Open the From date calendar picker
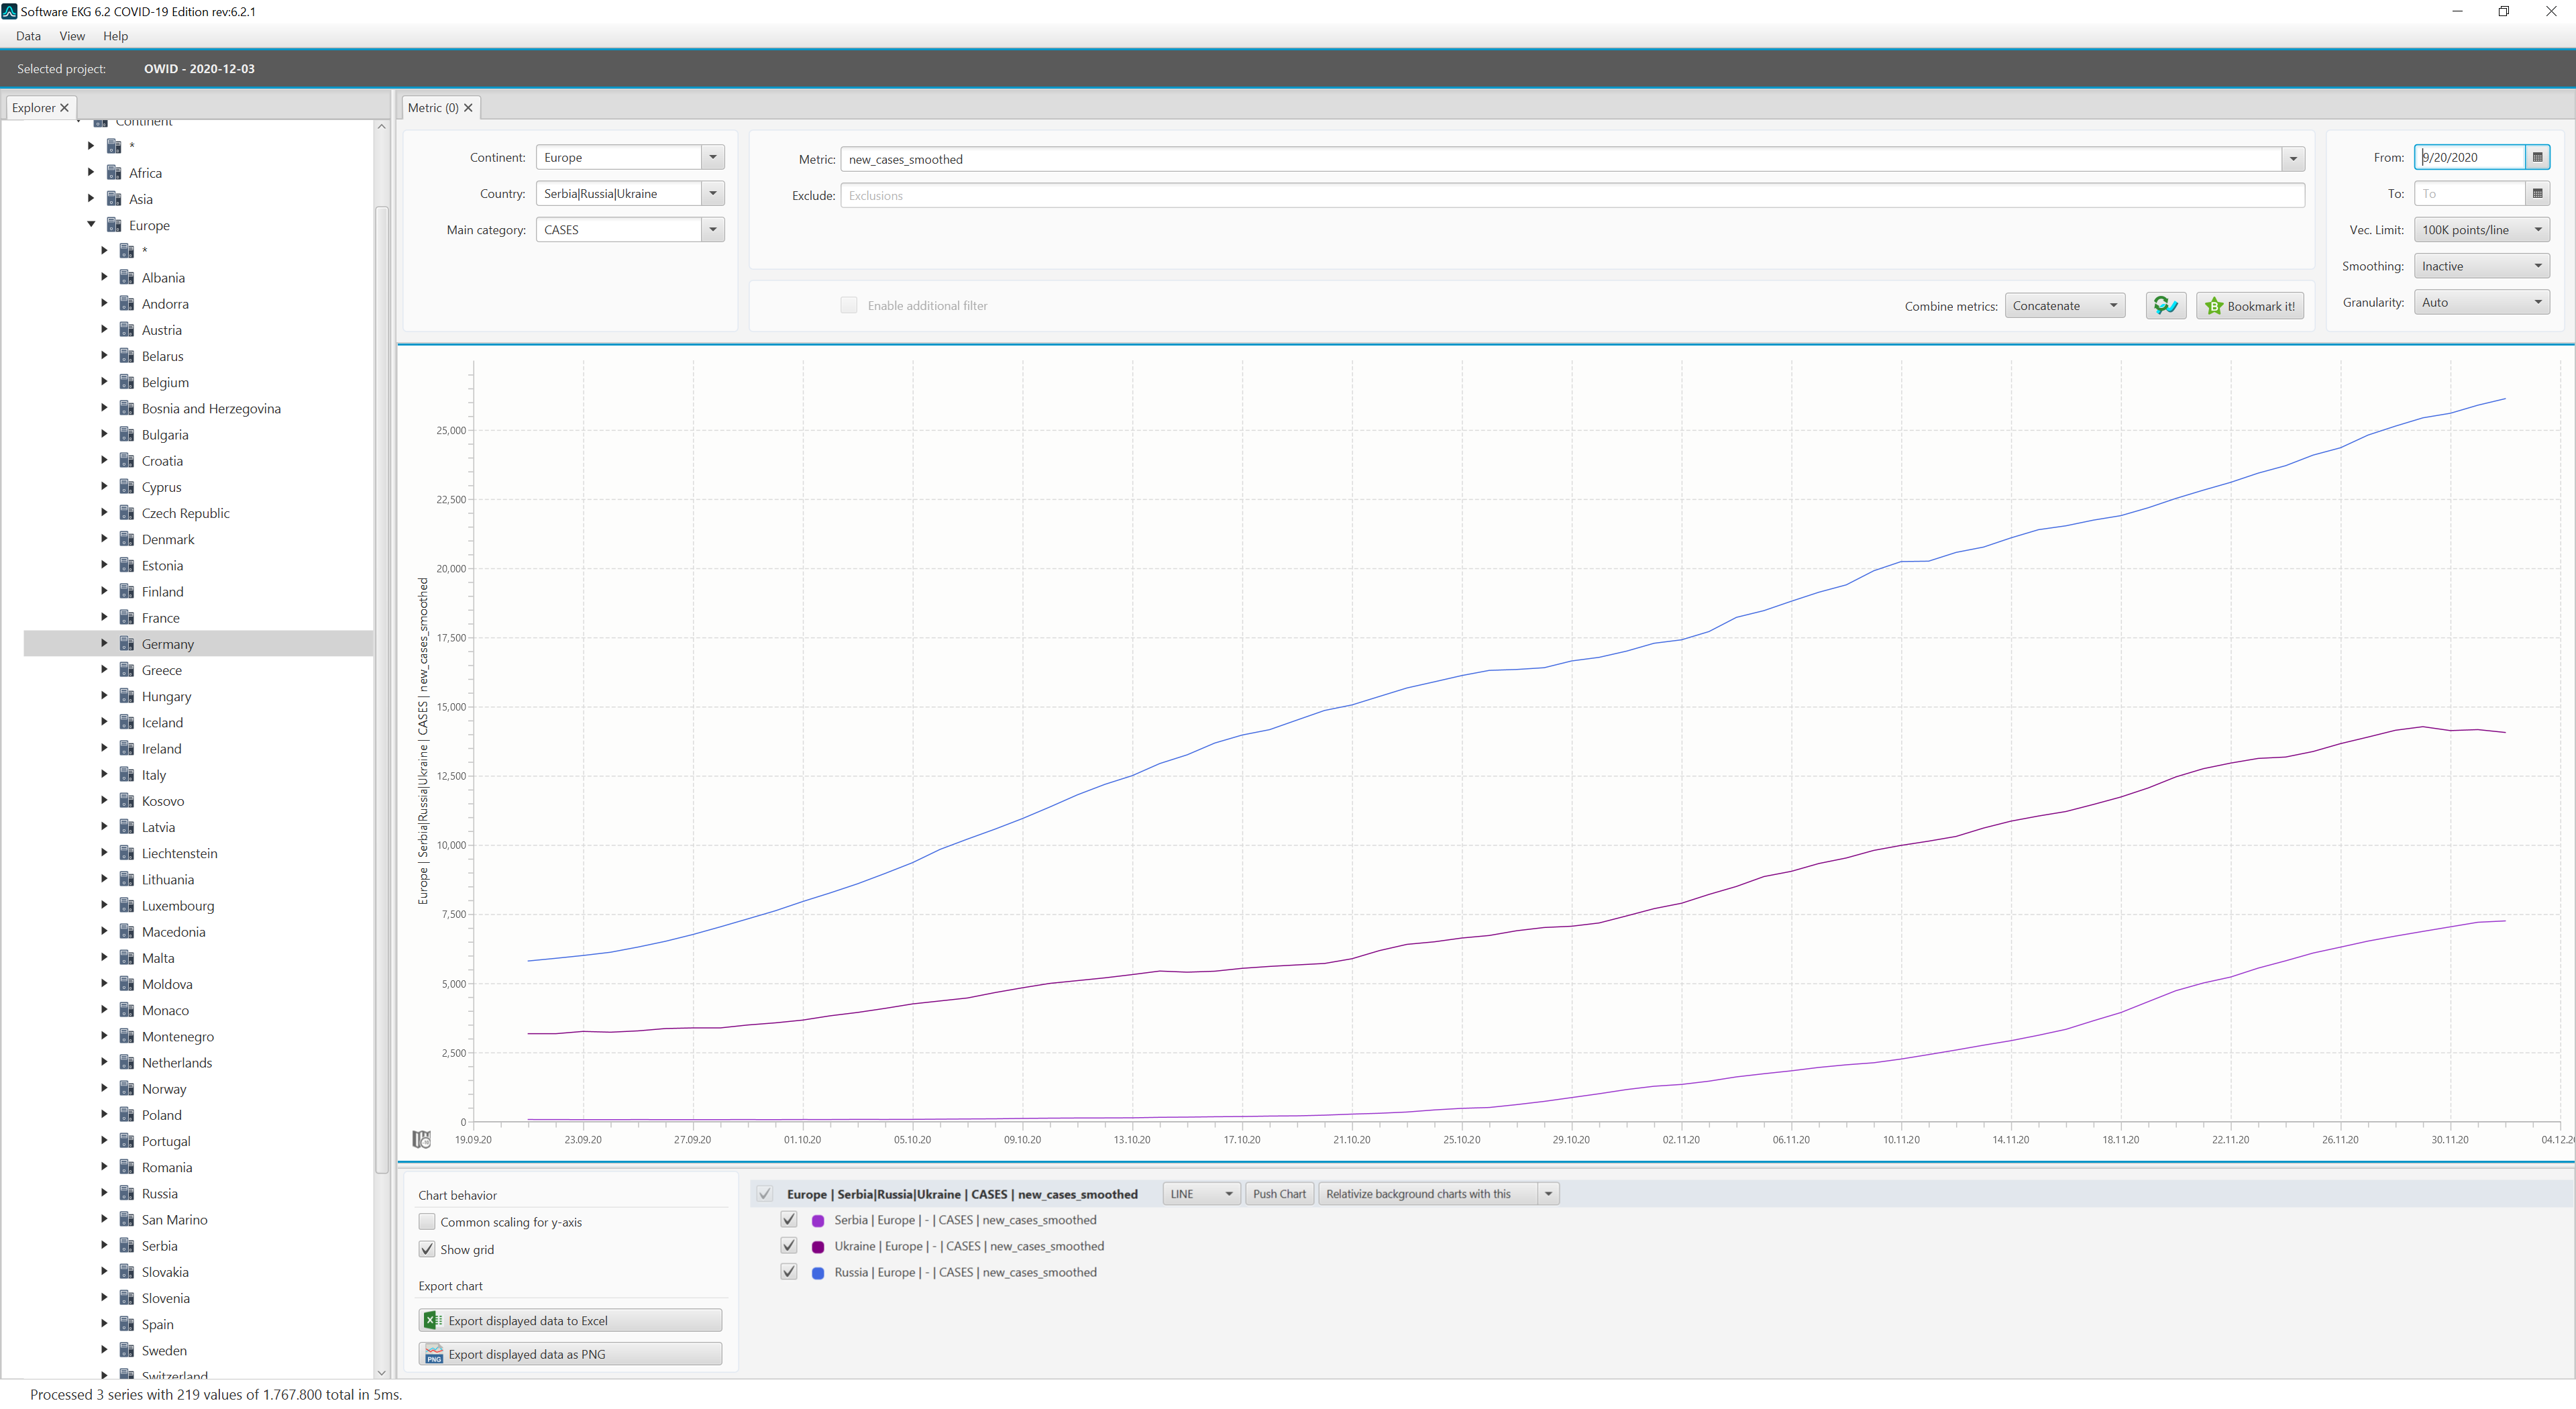This screenshot has width=2576, height=1409. click(x=2537, y=157)
